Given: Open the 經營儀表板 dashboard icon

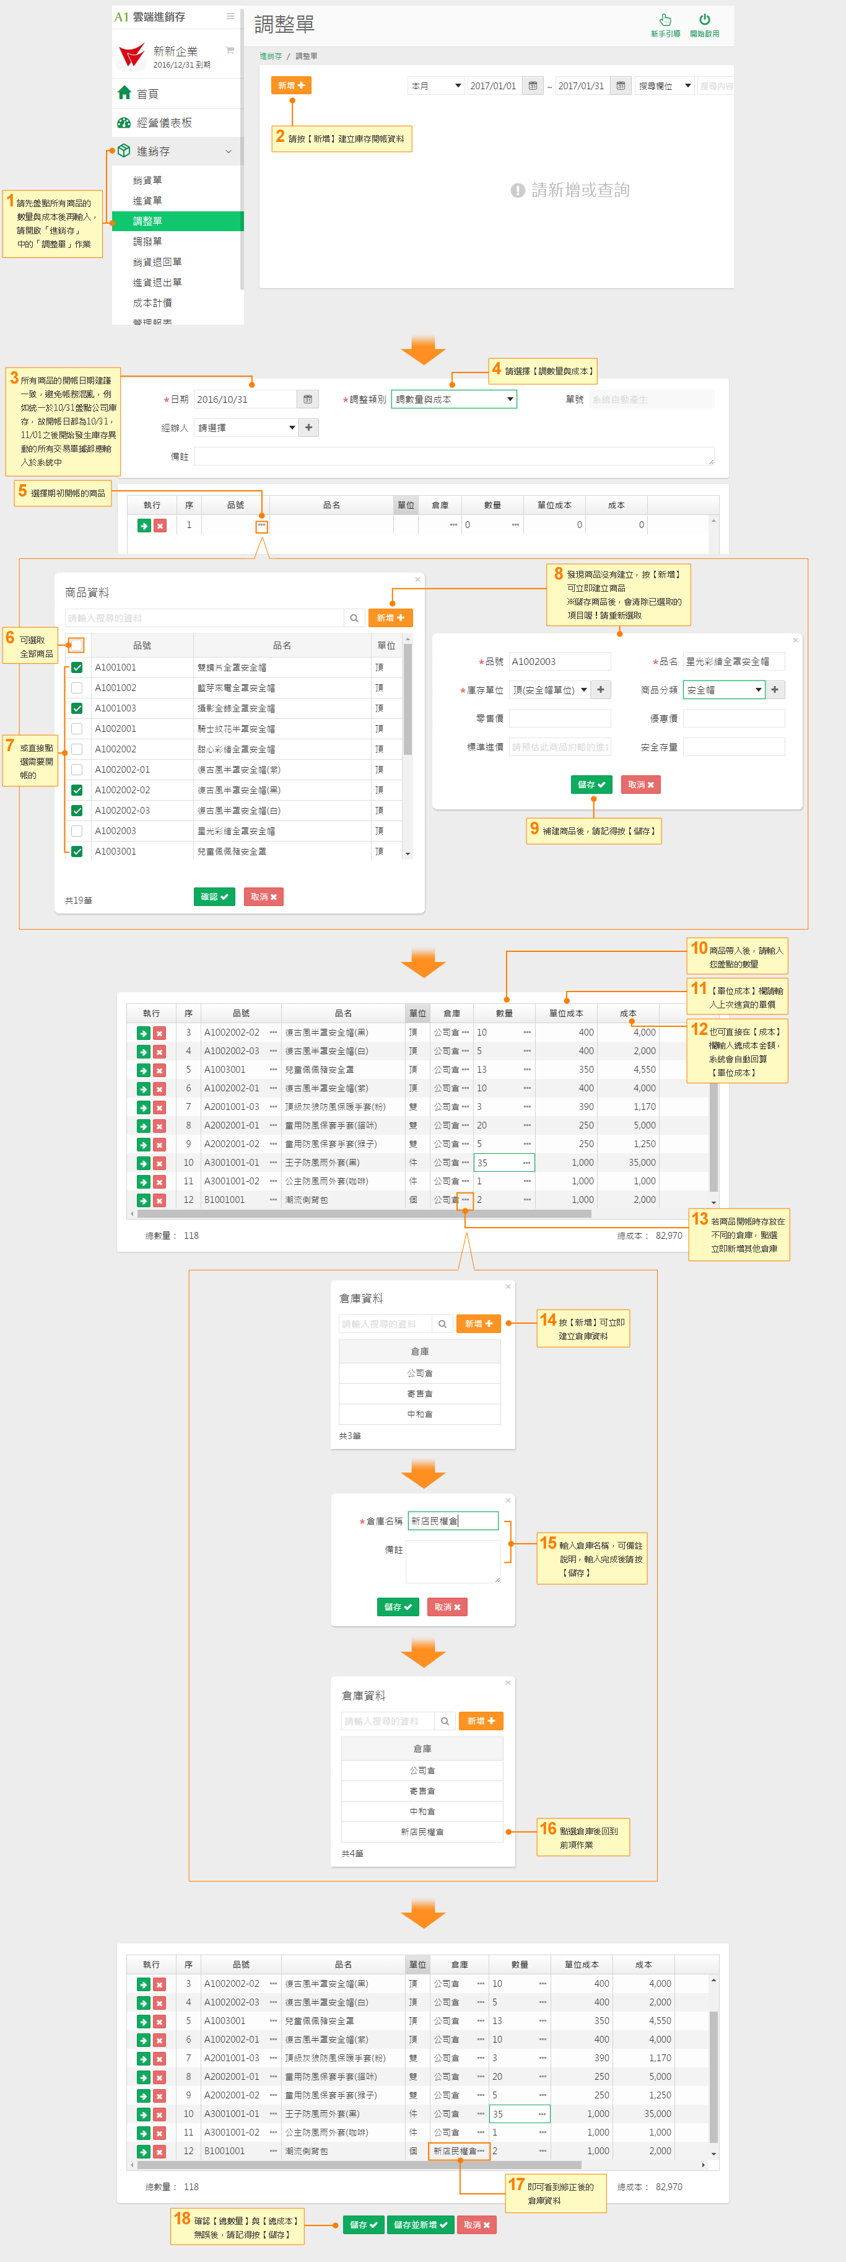Looking at the screenshot, I should (x=124, y=123).
